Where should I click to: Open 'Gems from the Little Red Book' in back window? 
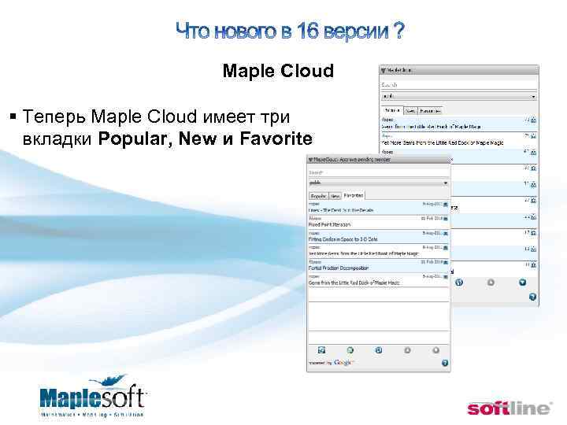[x=458, y=124]
